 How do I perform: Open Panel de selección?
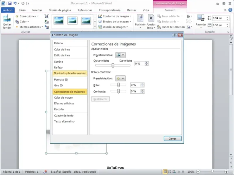point(171,27)
